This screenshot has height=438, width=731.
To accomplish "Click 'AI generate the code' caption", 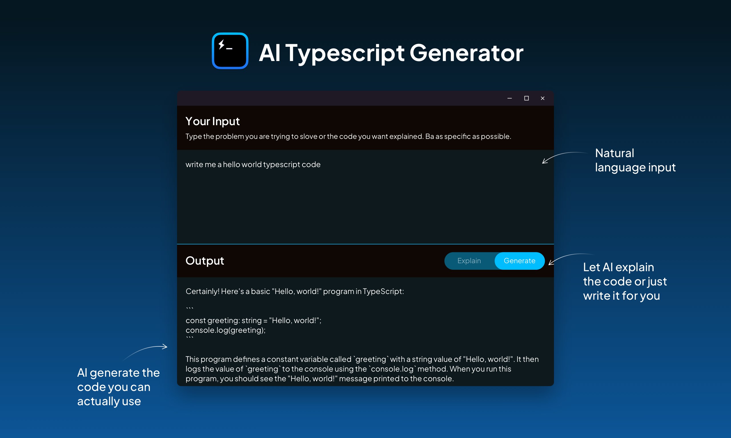I will 118,387.
